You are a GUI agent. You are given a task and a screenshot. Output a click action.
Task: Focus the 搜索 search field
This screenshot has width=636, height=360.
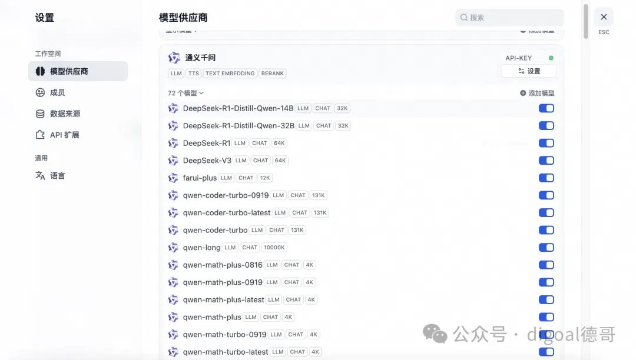509,18
